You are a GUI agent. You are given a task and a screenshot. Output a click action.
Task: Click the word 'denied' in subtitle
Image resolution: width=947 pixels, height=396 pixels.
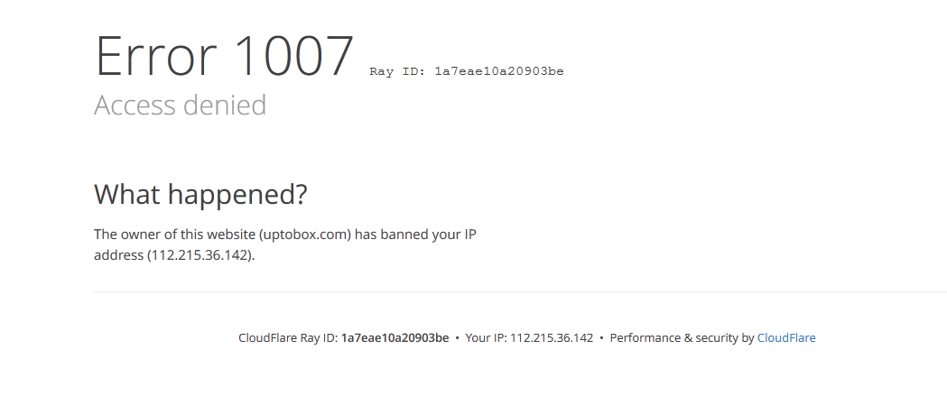pos(224,105)
